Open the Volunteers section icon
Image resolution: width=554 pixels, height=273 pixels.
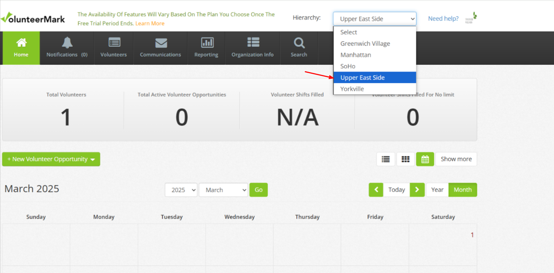114,43
